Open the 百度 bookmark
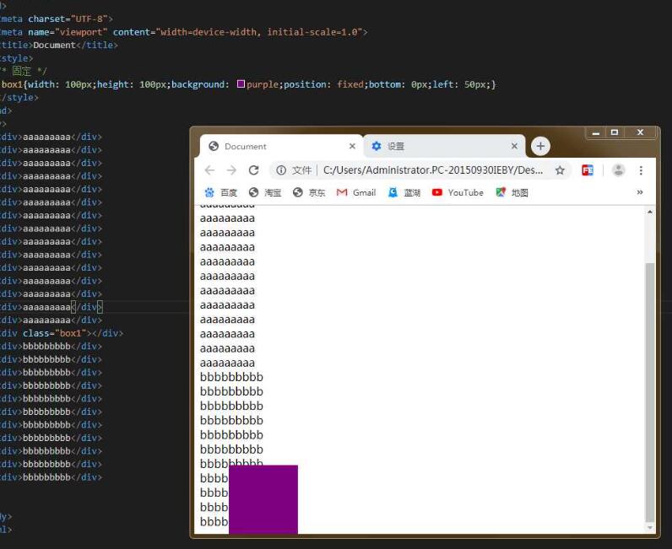Viewport: 672px width, 549px height. click(x=220, y=192)
